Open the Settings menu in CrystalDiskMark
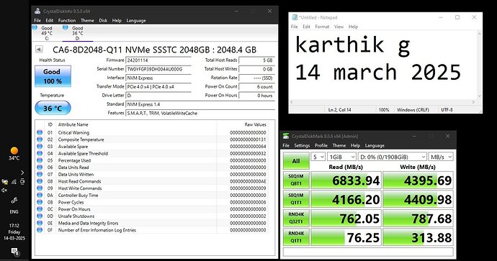The image size is (497, 261). pyautogui.click(x=302, y=145)
